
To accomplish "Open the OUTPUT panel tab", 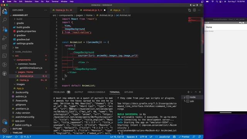I will click(x=79, y=92).
